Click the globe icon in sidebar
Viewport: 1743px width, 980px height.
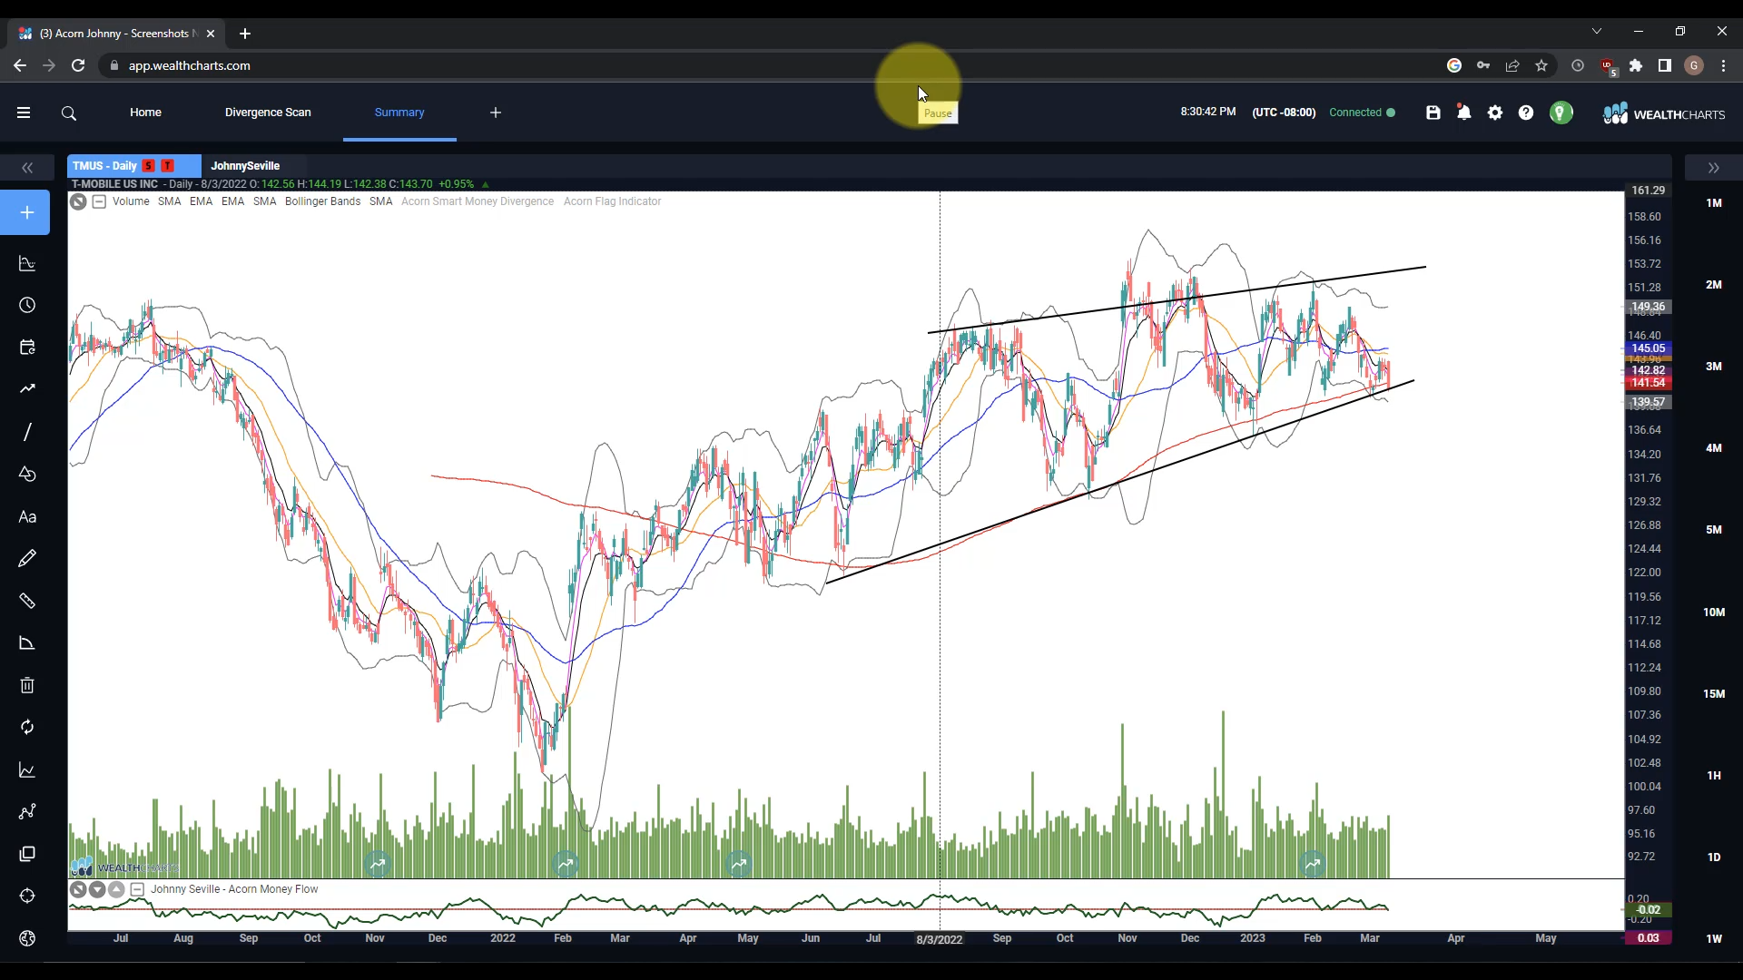(27, 938)
